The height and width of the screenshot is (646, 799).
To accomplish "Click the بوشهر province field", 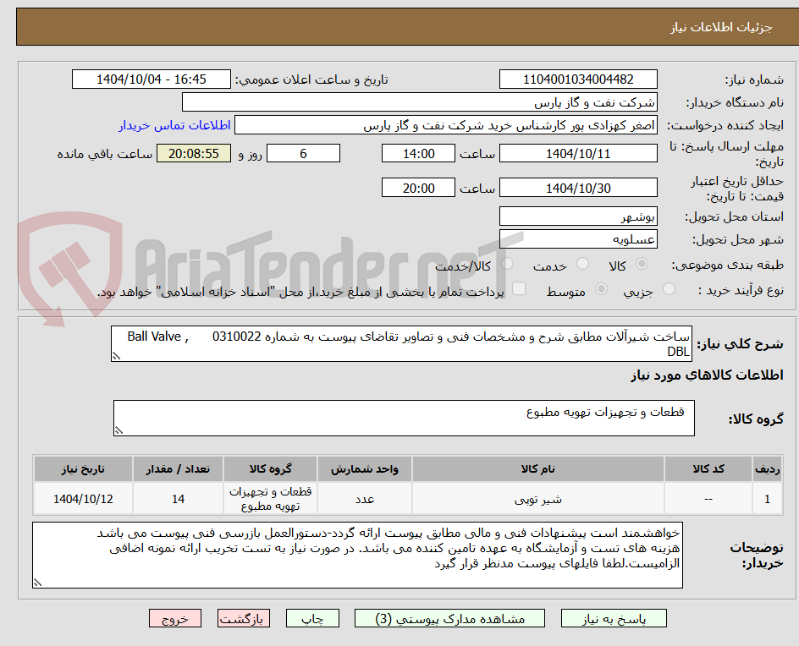I will 578,216.
